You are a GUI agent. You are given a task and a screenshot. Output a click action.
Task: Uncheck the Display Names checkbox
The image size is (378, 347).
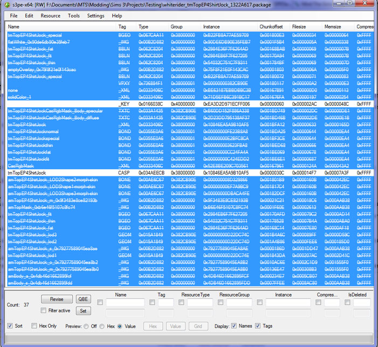tap(233, 326)
